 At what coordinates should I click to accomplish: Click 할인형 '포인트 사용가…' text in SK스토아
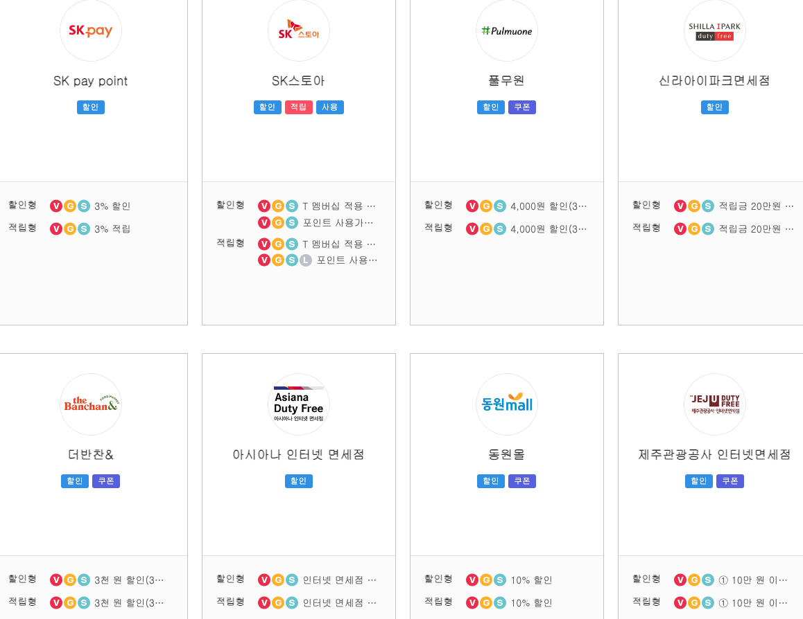338,223
